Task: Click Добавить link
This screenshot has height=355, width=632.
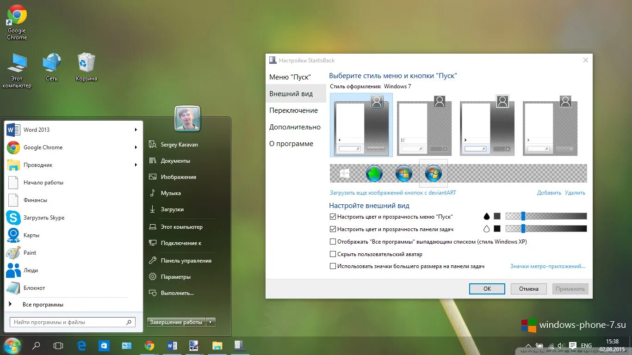Action: 549,193
